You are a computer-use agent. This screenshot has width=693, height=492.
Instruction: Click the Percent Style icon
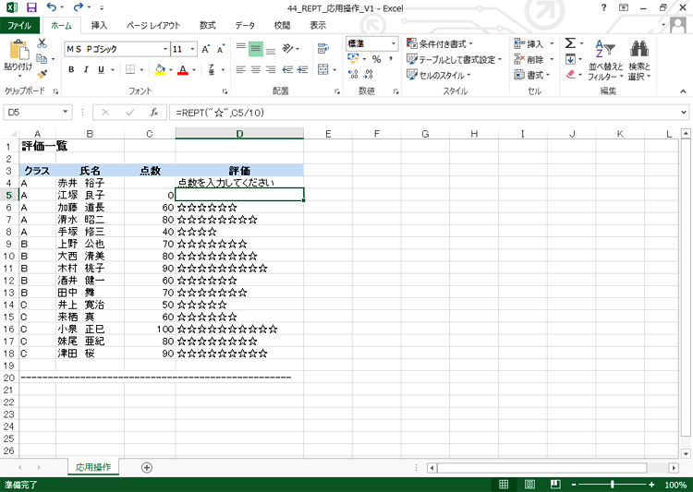pyautogui.click(x=377, y=59)
